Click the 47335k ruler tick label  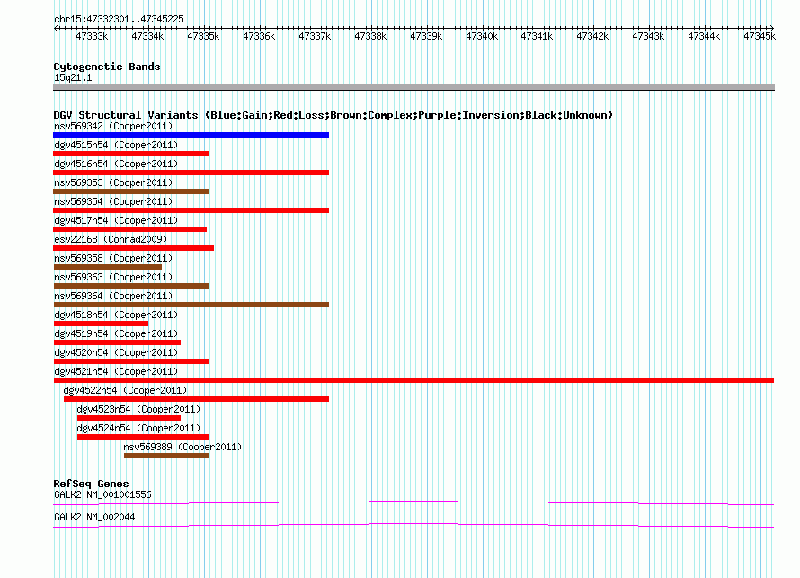tap(203, 36)
